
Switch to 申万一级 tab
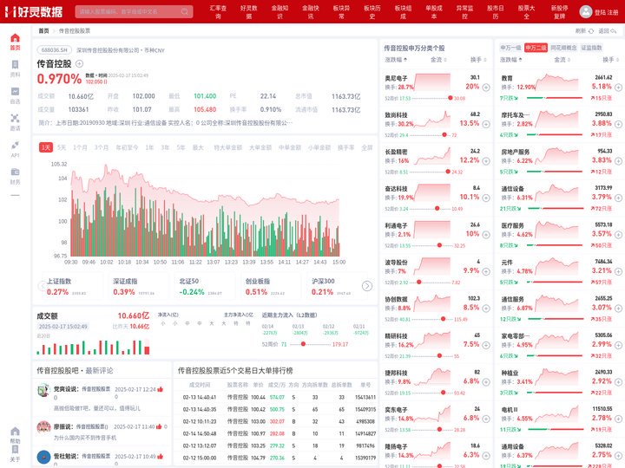pos(510,48)
